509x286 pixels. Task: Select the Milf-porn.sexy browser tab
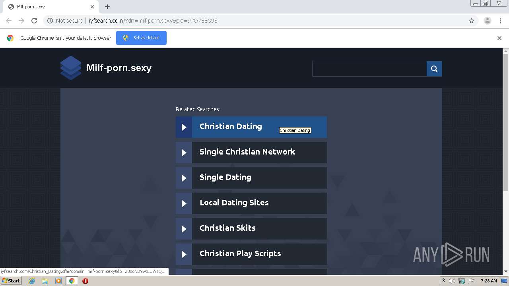point(50,7)
